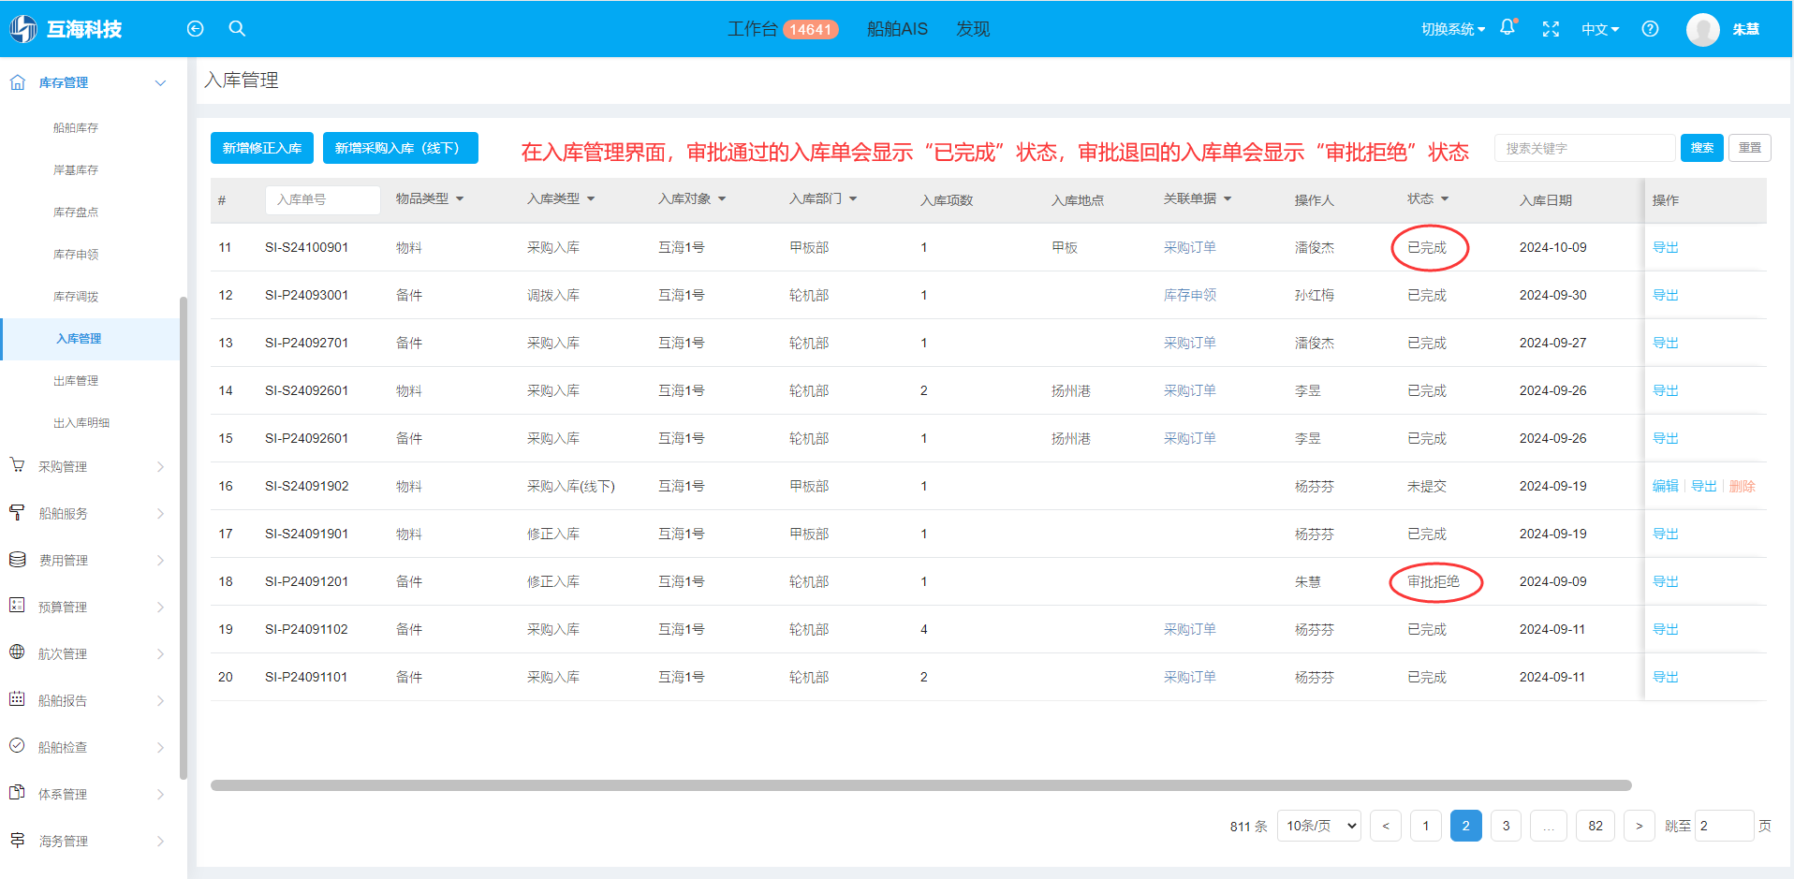Open 采购订单 link for SI-P24092701

pyautogui.click(x=1190, y=343)
